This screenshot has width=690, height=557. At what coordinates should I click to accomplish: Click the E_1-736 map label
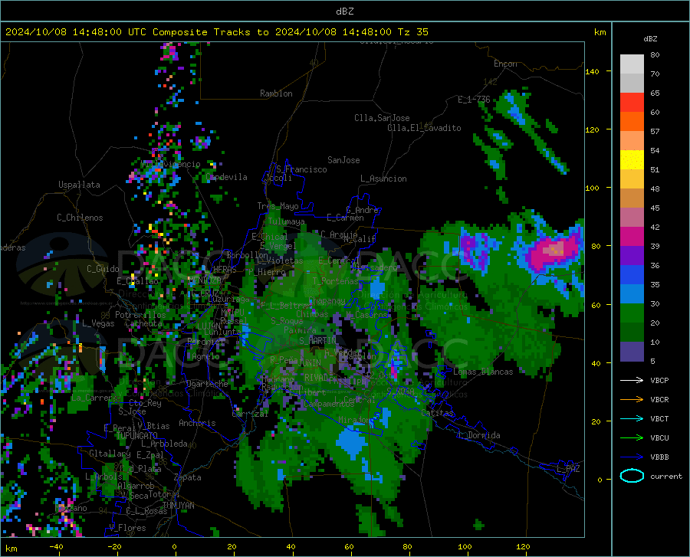coord(474,100)
